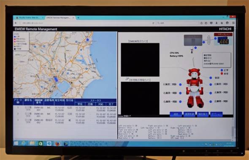Image resolution: width=249 pixels, height=160 pixels.
Task: Click the wireless antenna icon
Action: coord(192,51)
